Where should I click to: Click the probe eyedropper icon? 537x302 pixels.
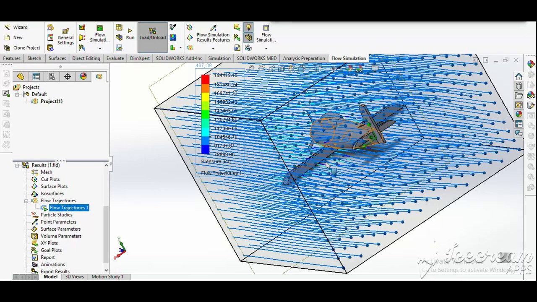(173, 27)
